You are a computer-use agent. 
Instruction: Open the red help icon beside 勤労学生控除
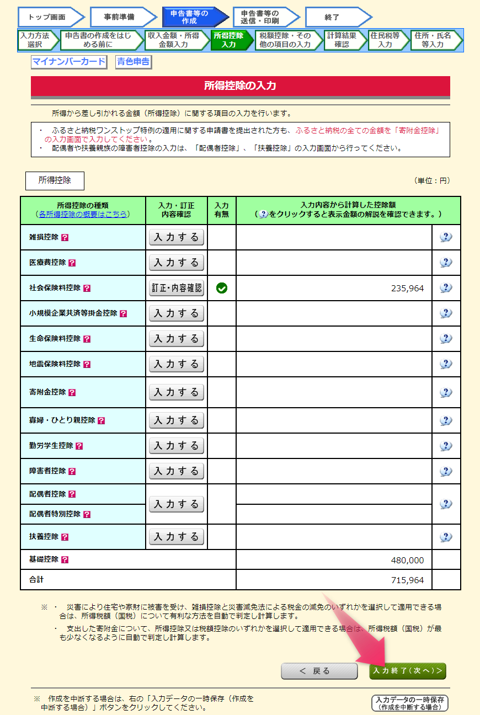[79, 446]
